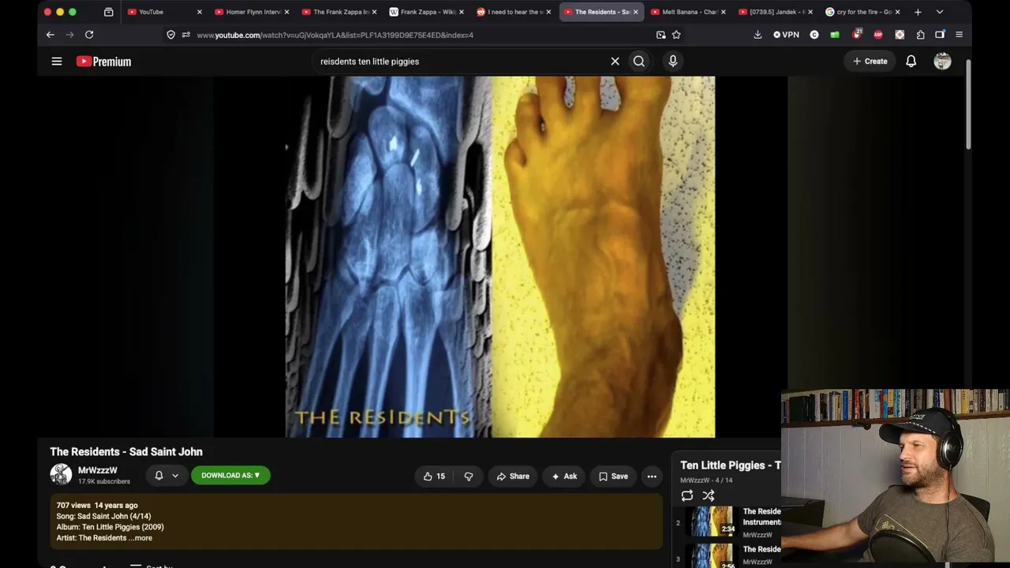Click the text Song: Sad Saint John (4/14)
This screenshot has height=568, width=1010.
click(103, 516)
